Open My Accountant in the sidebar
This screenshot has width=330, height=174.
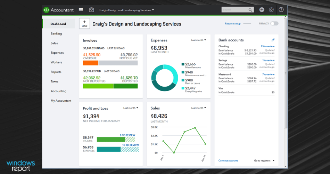pos(61,101)
